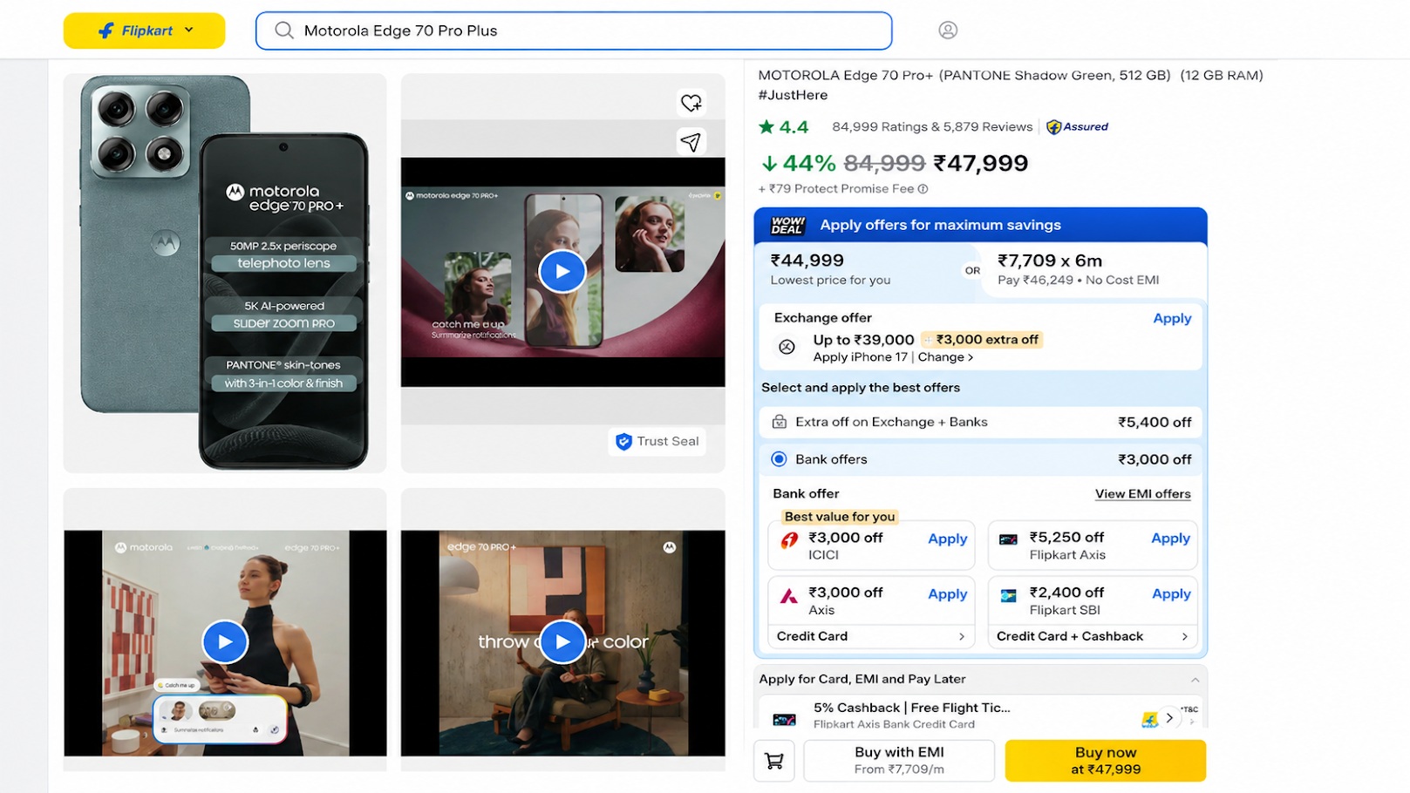Apply the ICICI ₹3,000 off offer
Screen dimensions: 1410x793
click(x=947, y=539)
